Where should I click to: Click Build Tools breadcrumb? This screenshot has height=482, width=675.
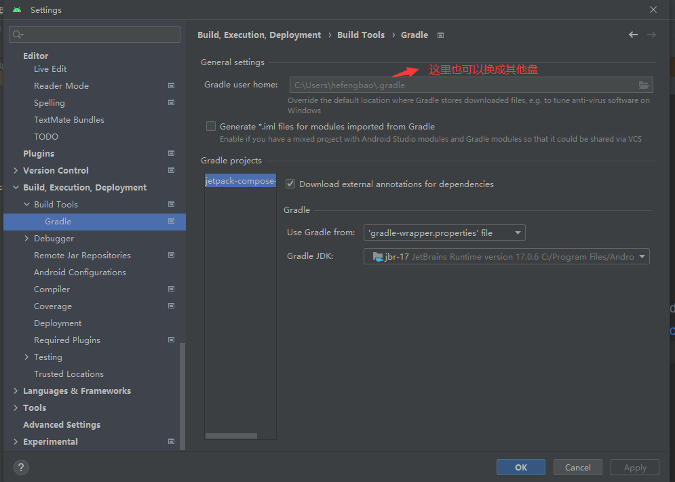[361, 35]
